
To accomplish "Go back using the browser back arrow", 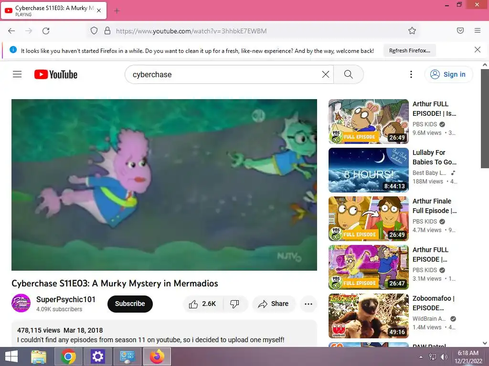I will [x=11, y=31].
